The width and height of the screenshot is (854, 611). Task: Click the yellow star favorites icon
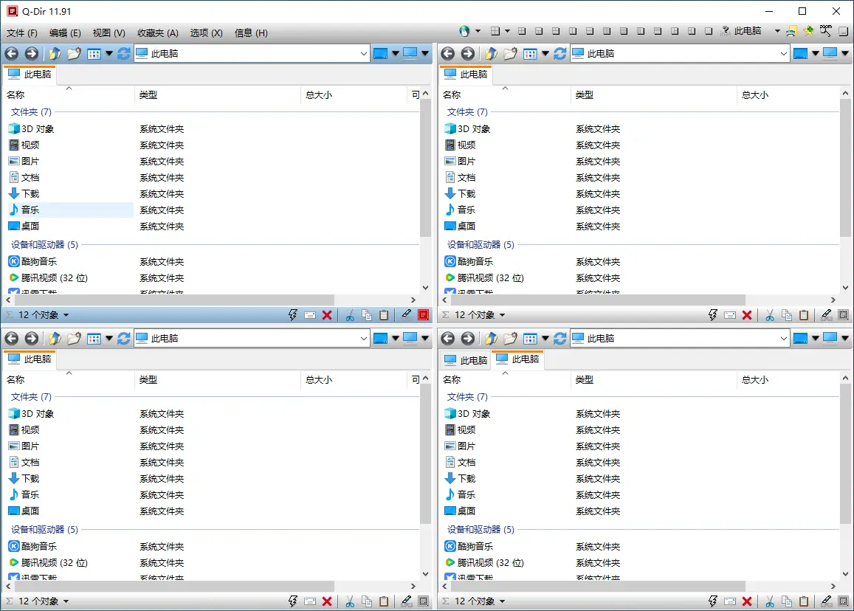point(808,31)
